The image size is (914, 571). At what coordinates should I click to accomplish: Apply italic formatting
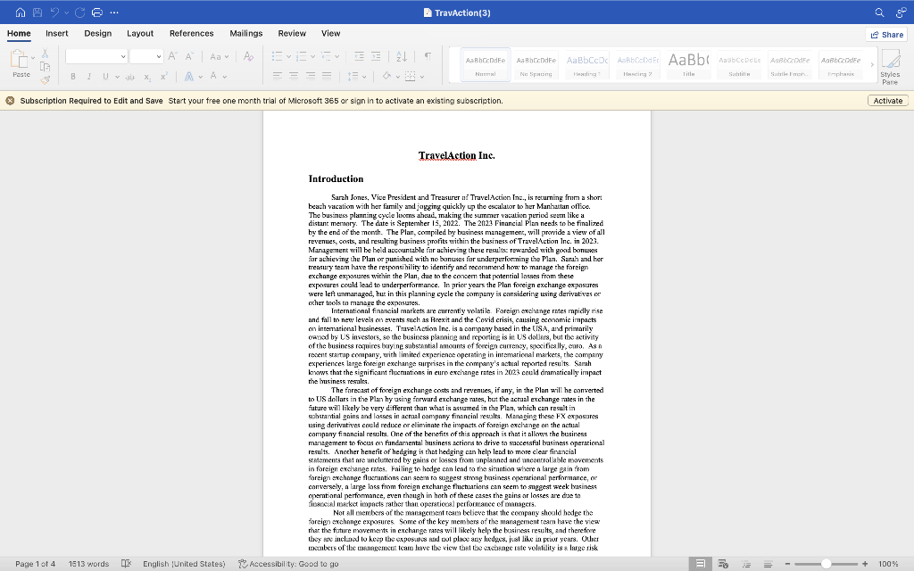(89, 79)
